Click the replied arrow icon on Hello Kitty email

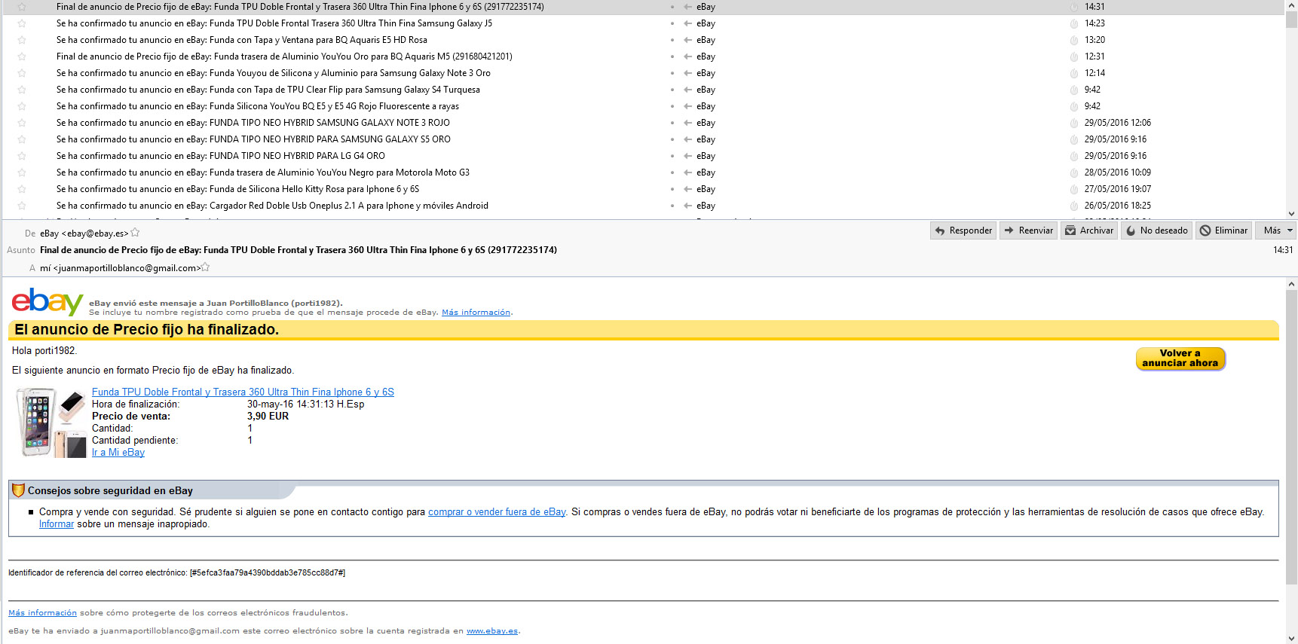(688, 189)
